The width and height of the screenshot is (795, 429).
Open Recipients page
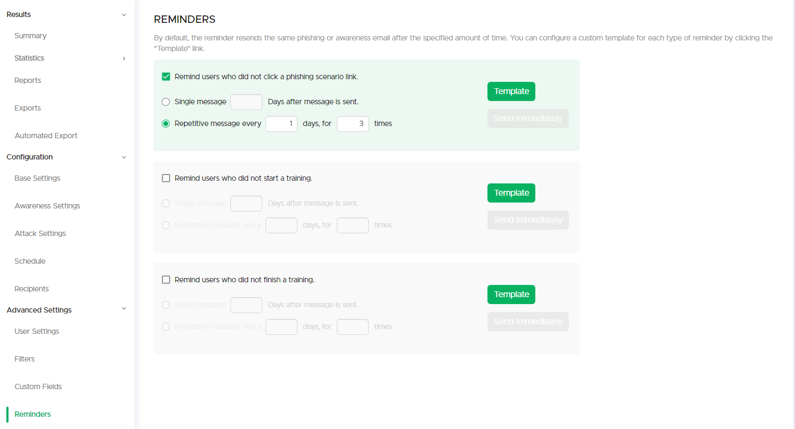pos(31,289)
